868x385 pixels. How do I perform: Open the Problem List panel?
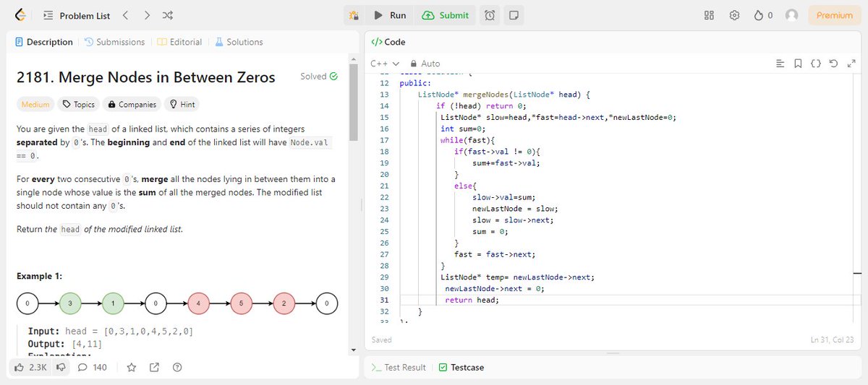[77, 15]
